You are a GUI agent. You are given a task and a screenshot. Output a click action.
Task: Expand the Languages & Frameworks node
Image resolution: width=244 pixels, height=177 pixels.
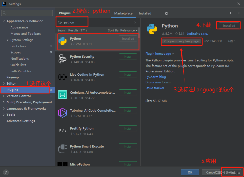(x=4, y=108)
